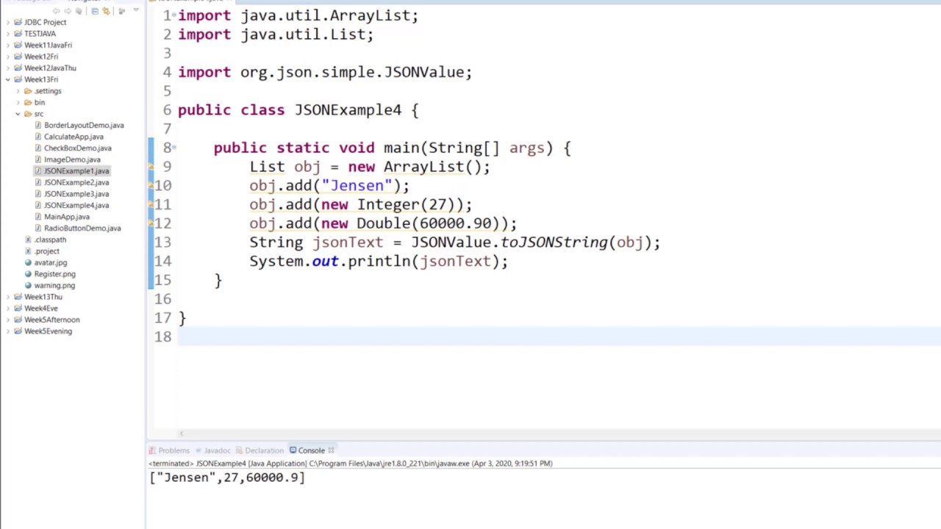Click the TESTJAVA project folder icon
941x529 pixels.
coord(18,34)
